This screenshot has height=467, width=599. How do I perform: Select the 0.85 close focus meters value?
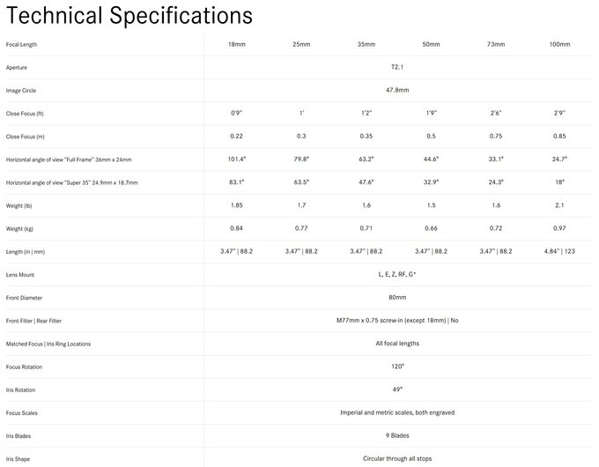[x=559, y=136]
